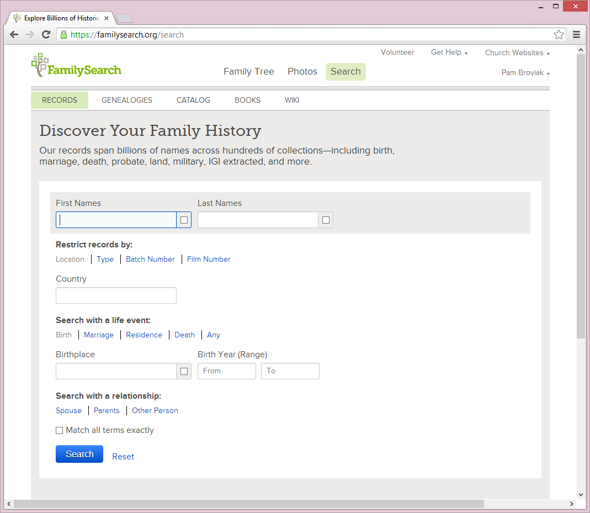Select the Death life event
590x513 pixels.
(x=185, y=335)
